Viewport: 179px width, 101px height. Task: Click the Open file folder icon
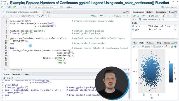pos(14,7)
